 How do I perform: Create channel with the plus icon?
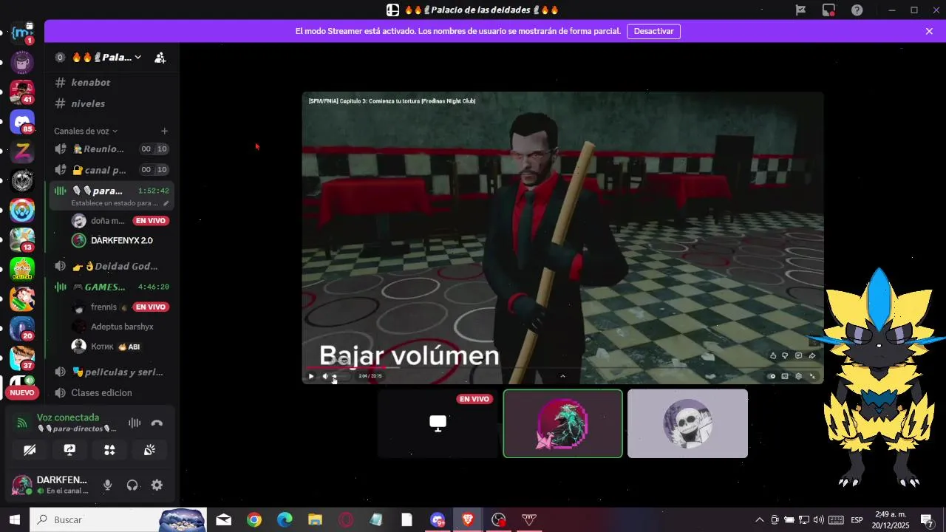[x=164, y=131]
